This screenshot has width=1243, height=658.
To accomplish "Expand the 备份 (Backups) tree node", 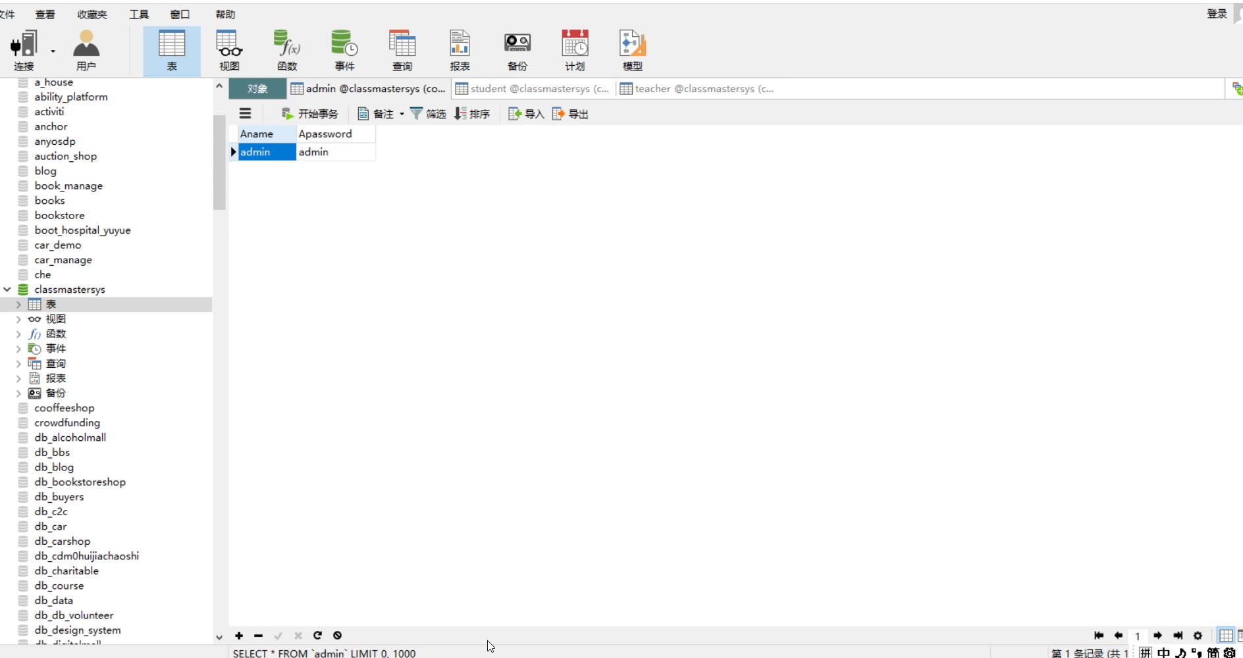I will [x=18, y=393].
